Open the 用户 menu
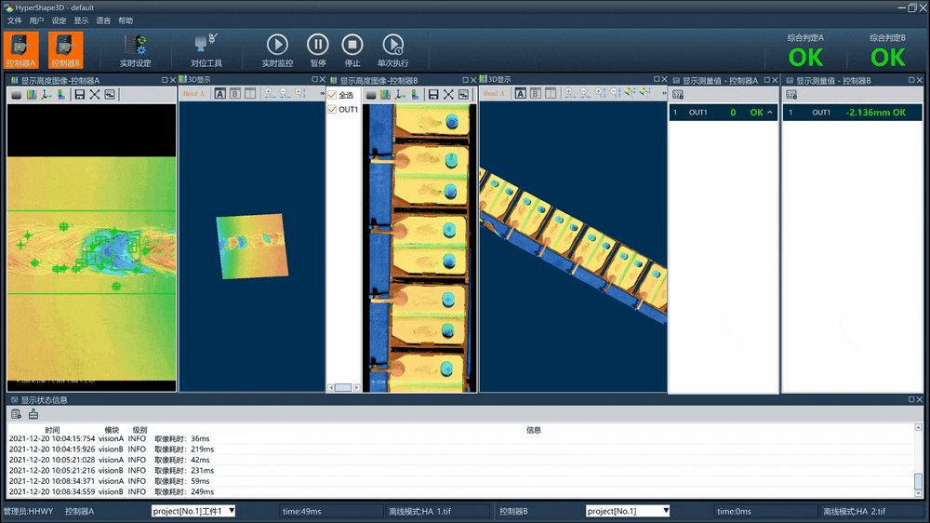Screen dimensions: 930x523 (37, 20)
